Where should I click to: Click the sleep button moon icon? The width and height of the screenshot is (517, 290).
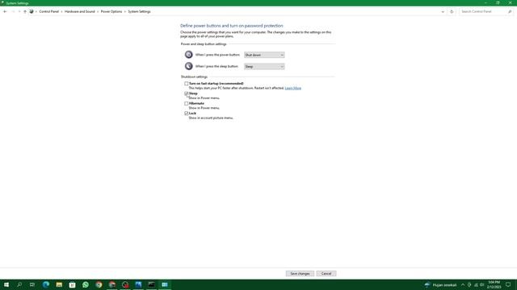point(188,66)
